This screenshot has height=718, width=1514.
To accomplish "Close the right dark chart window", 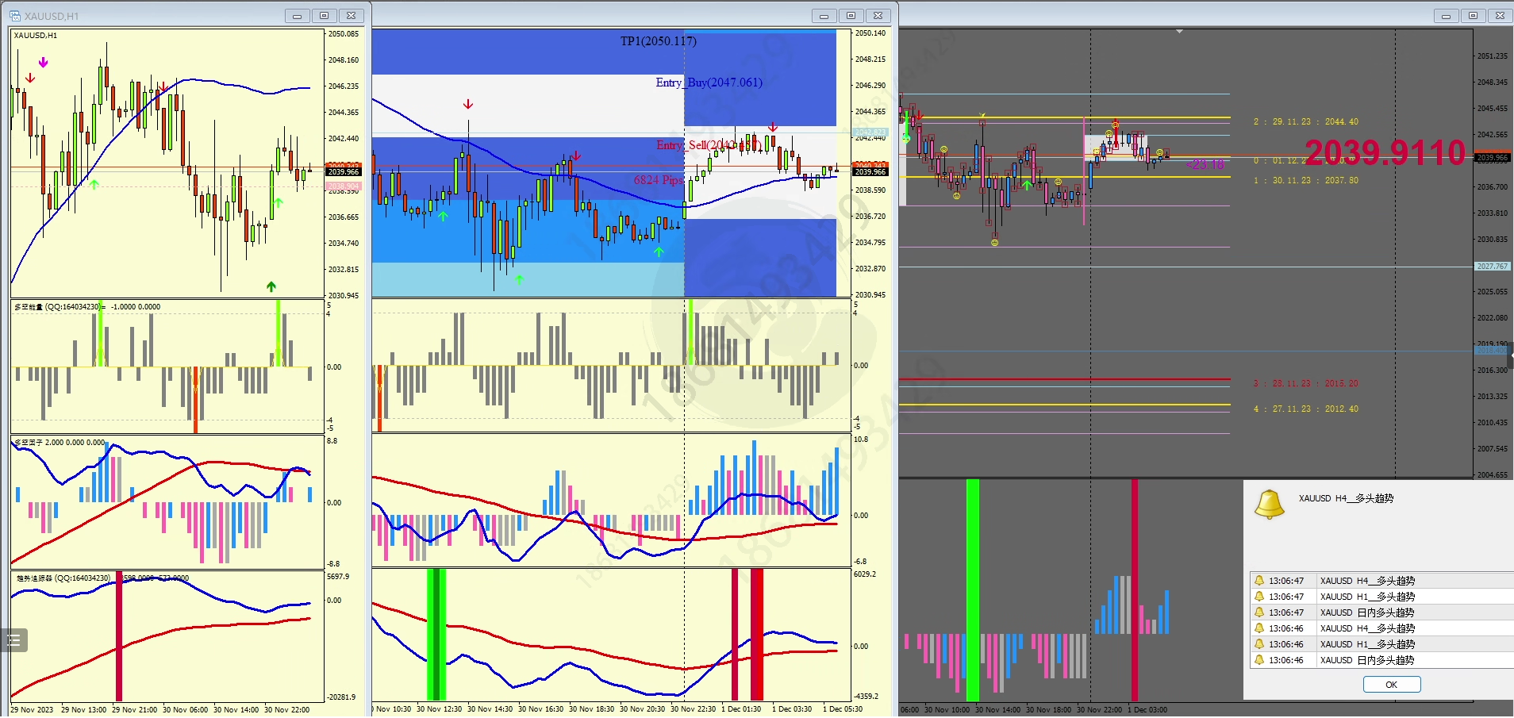I will [1500, 16].
